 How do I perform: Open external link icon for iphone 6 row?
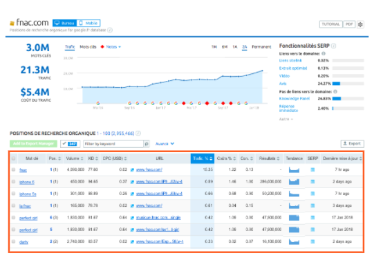click(132, 182)
